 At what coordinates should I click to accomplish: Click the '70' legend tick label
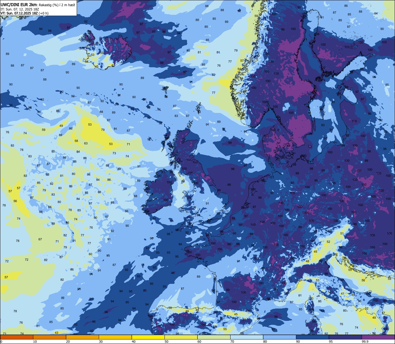[232, 342]
